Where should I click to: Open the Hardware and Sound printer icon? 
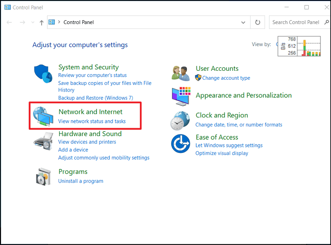click(44, 141)
